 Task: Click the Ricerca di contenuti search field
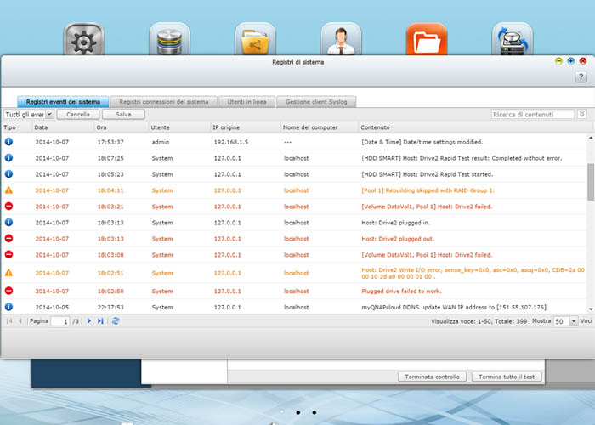click(x=533, y=114)
